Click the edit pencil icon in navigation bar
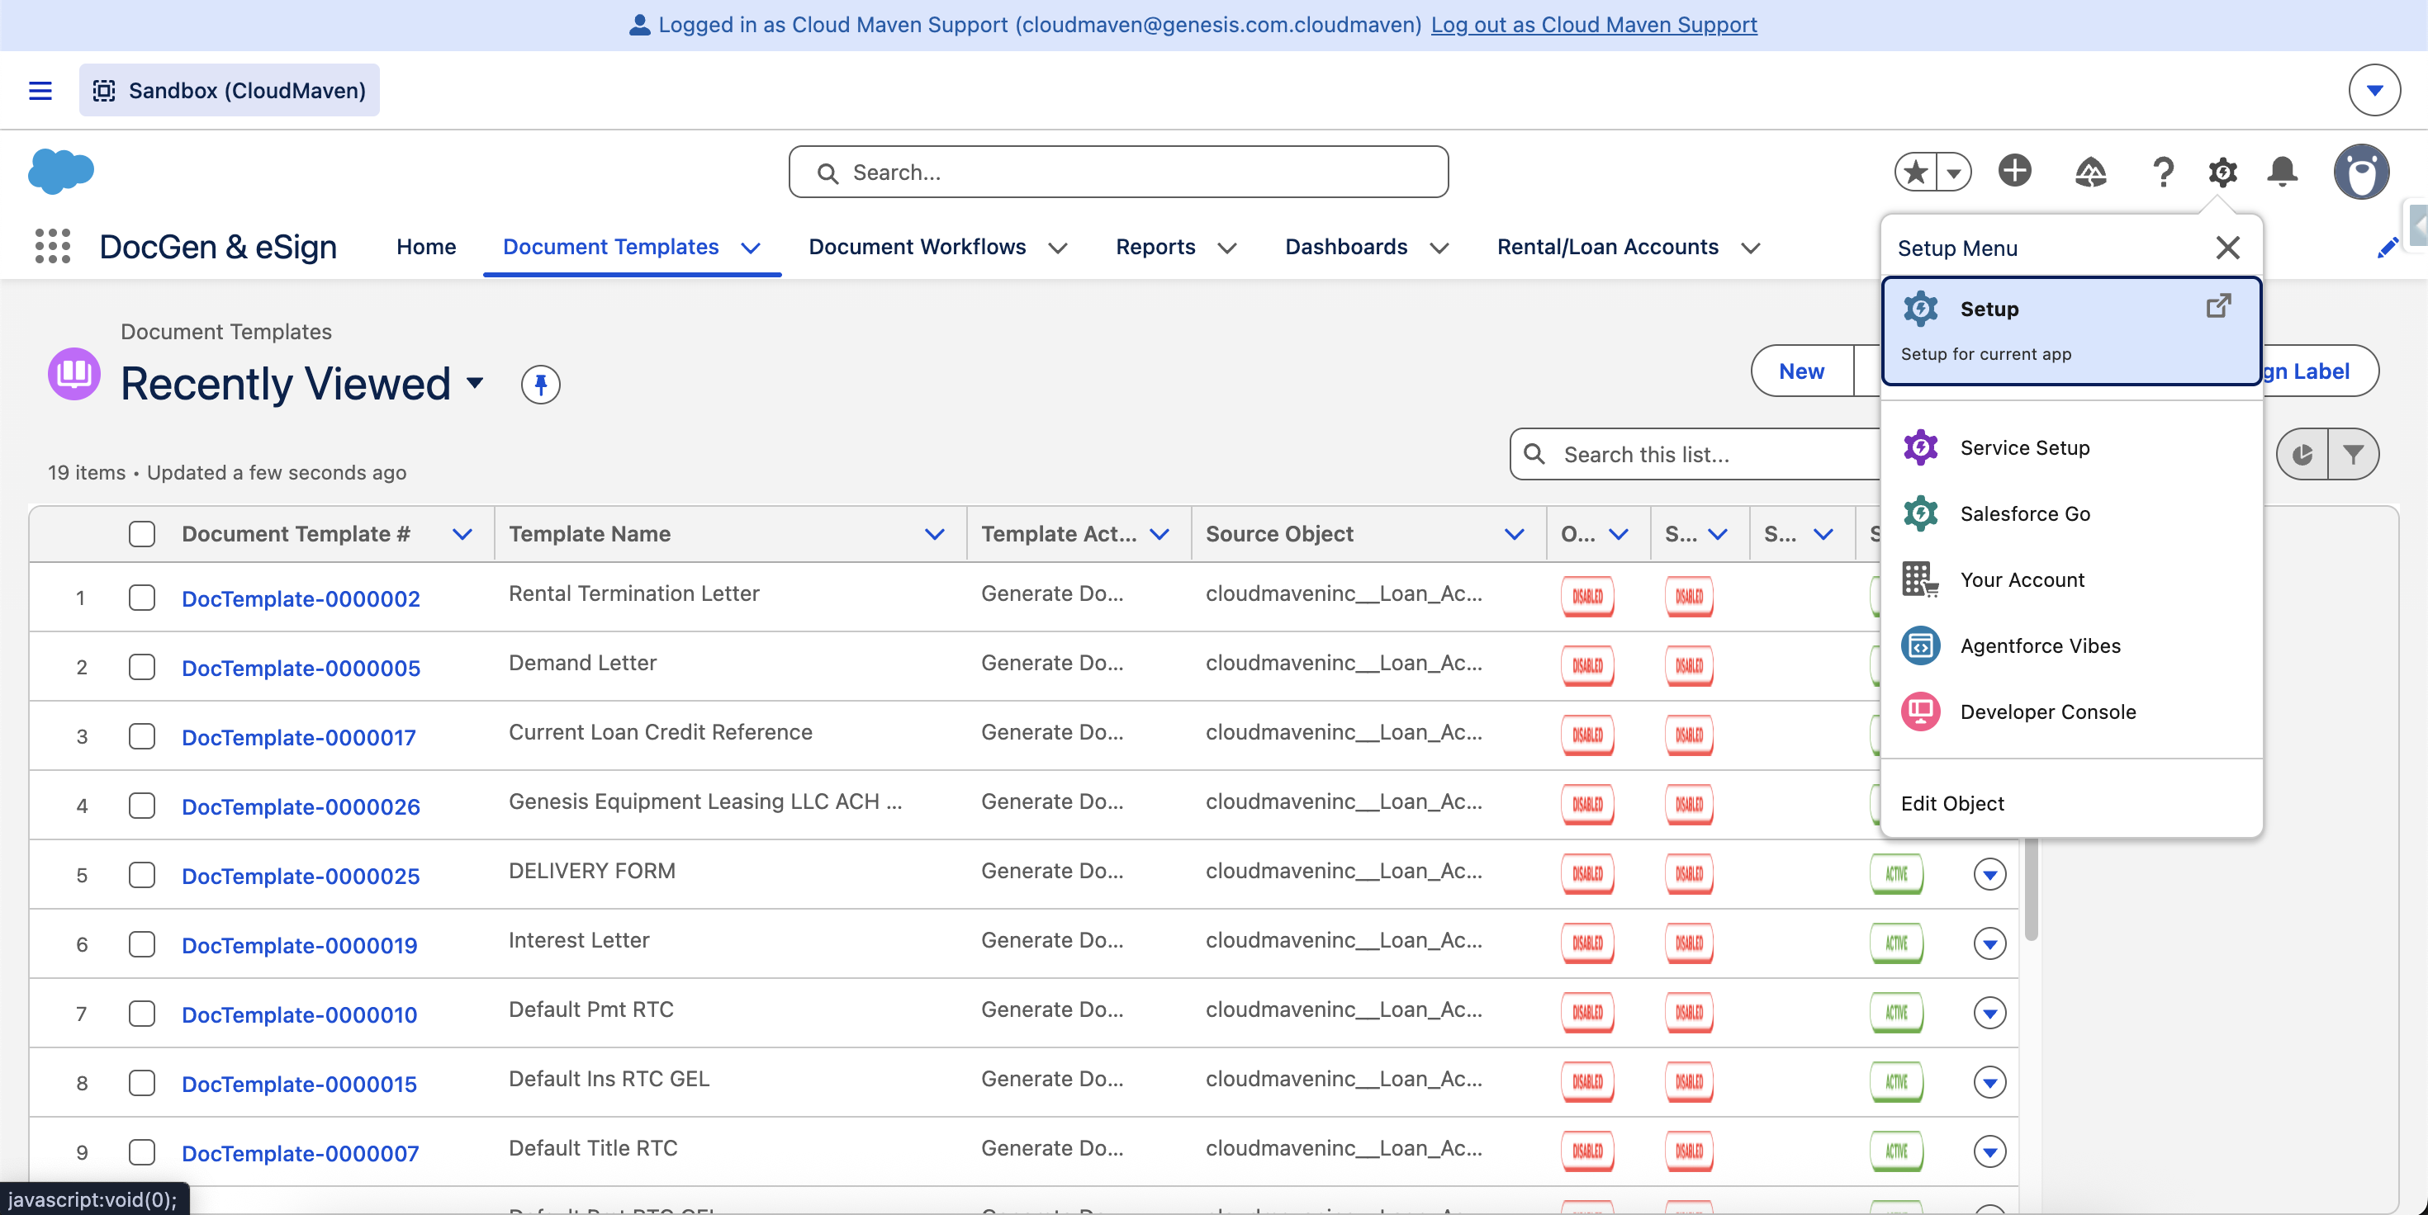This screenshot has width=2428, height=1215. 2387,248
